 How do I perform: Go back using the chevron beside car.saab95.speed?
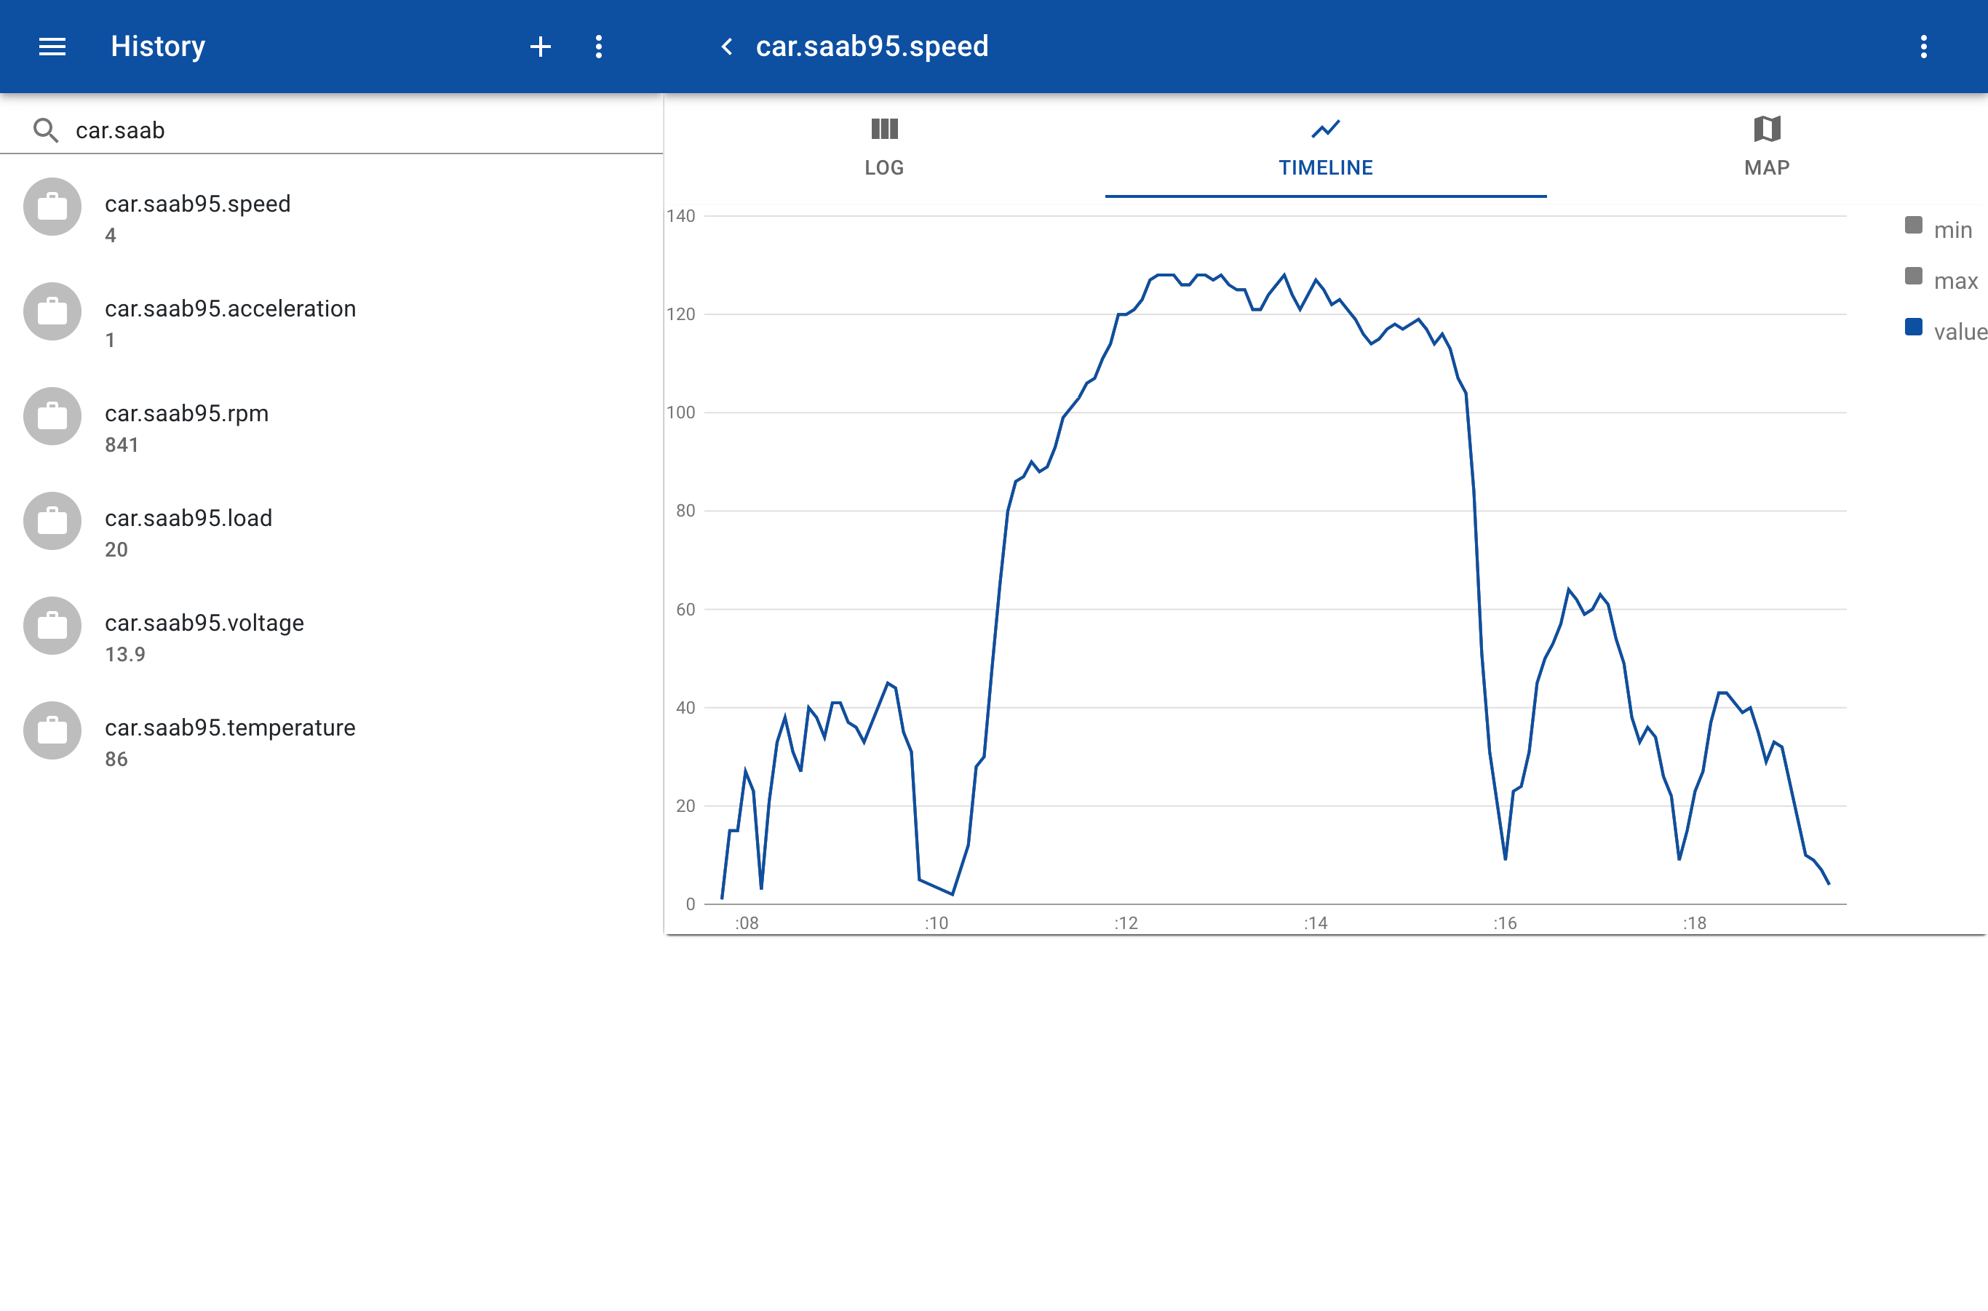click(x=727, y=47)
